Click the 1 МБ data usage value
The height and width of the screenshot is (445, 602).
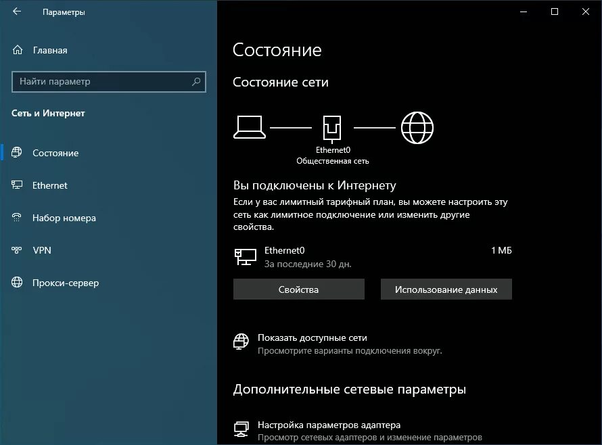click(x=501, y=250)
